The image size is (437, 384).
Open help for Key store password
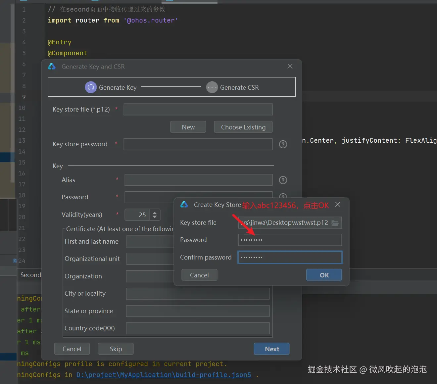(x=283, y=144)
